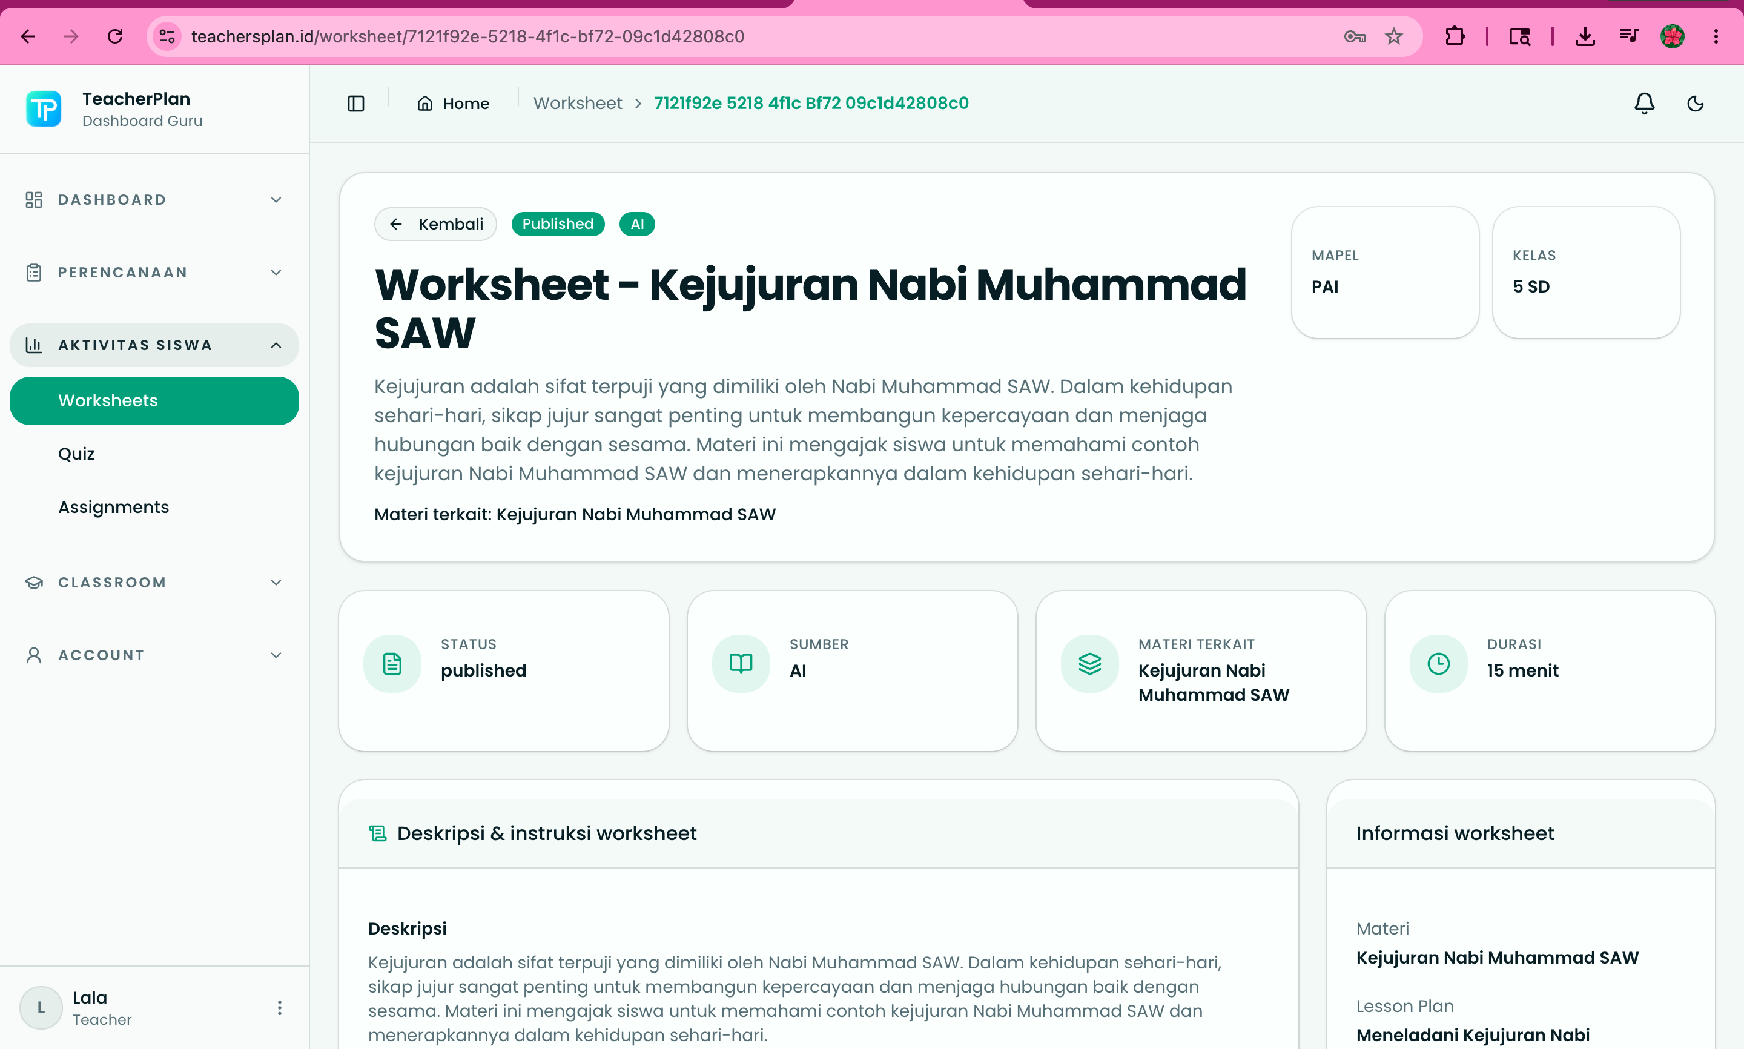Bookmark this page with the star
Image resolution: width=1744 pixels, height=1049 pixels.
(x=1393, y=36)
